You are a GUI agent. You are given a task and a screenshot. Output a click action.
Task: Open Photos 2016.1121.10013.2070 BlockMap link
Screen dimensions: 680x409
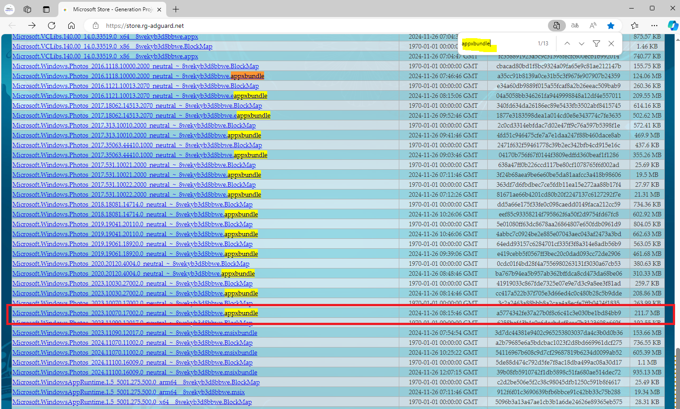tap(136, 86)
